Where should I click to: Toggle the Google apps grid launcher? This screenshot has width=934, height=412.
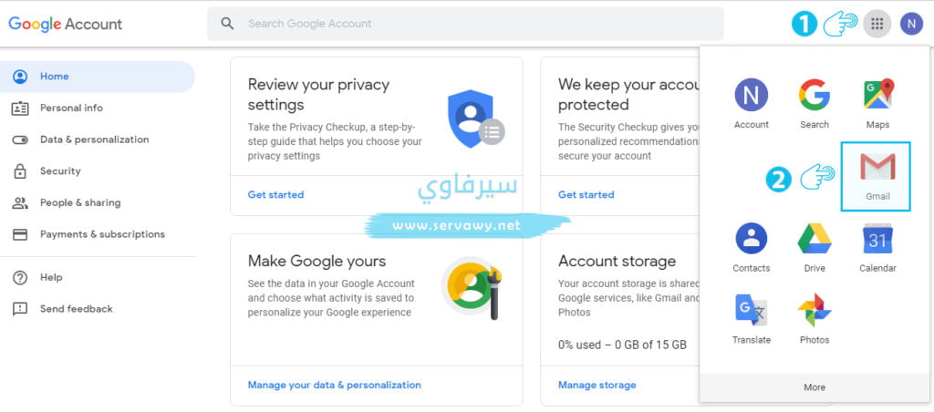point(877,24)
